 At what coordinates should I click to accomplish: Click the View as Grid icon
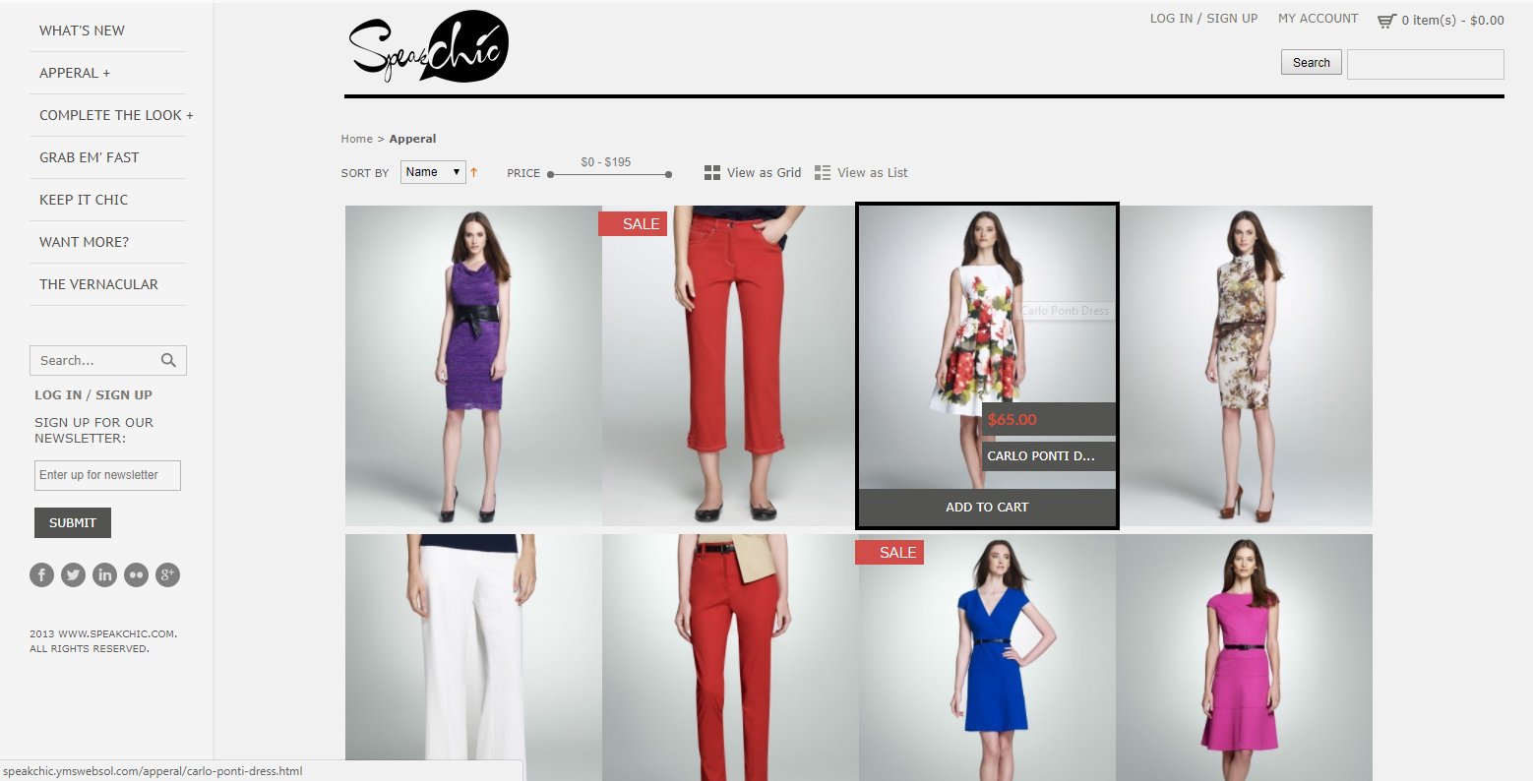[712, 172]
